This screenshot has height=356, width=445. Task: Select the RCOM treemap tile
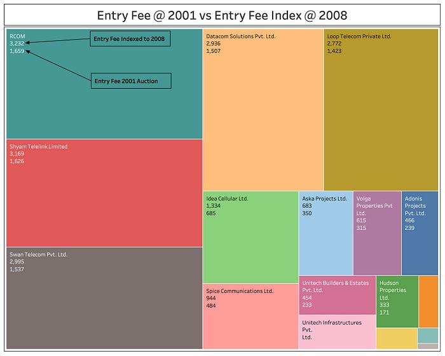click(104, 84)
